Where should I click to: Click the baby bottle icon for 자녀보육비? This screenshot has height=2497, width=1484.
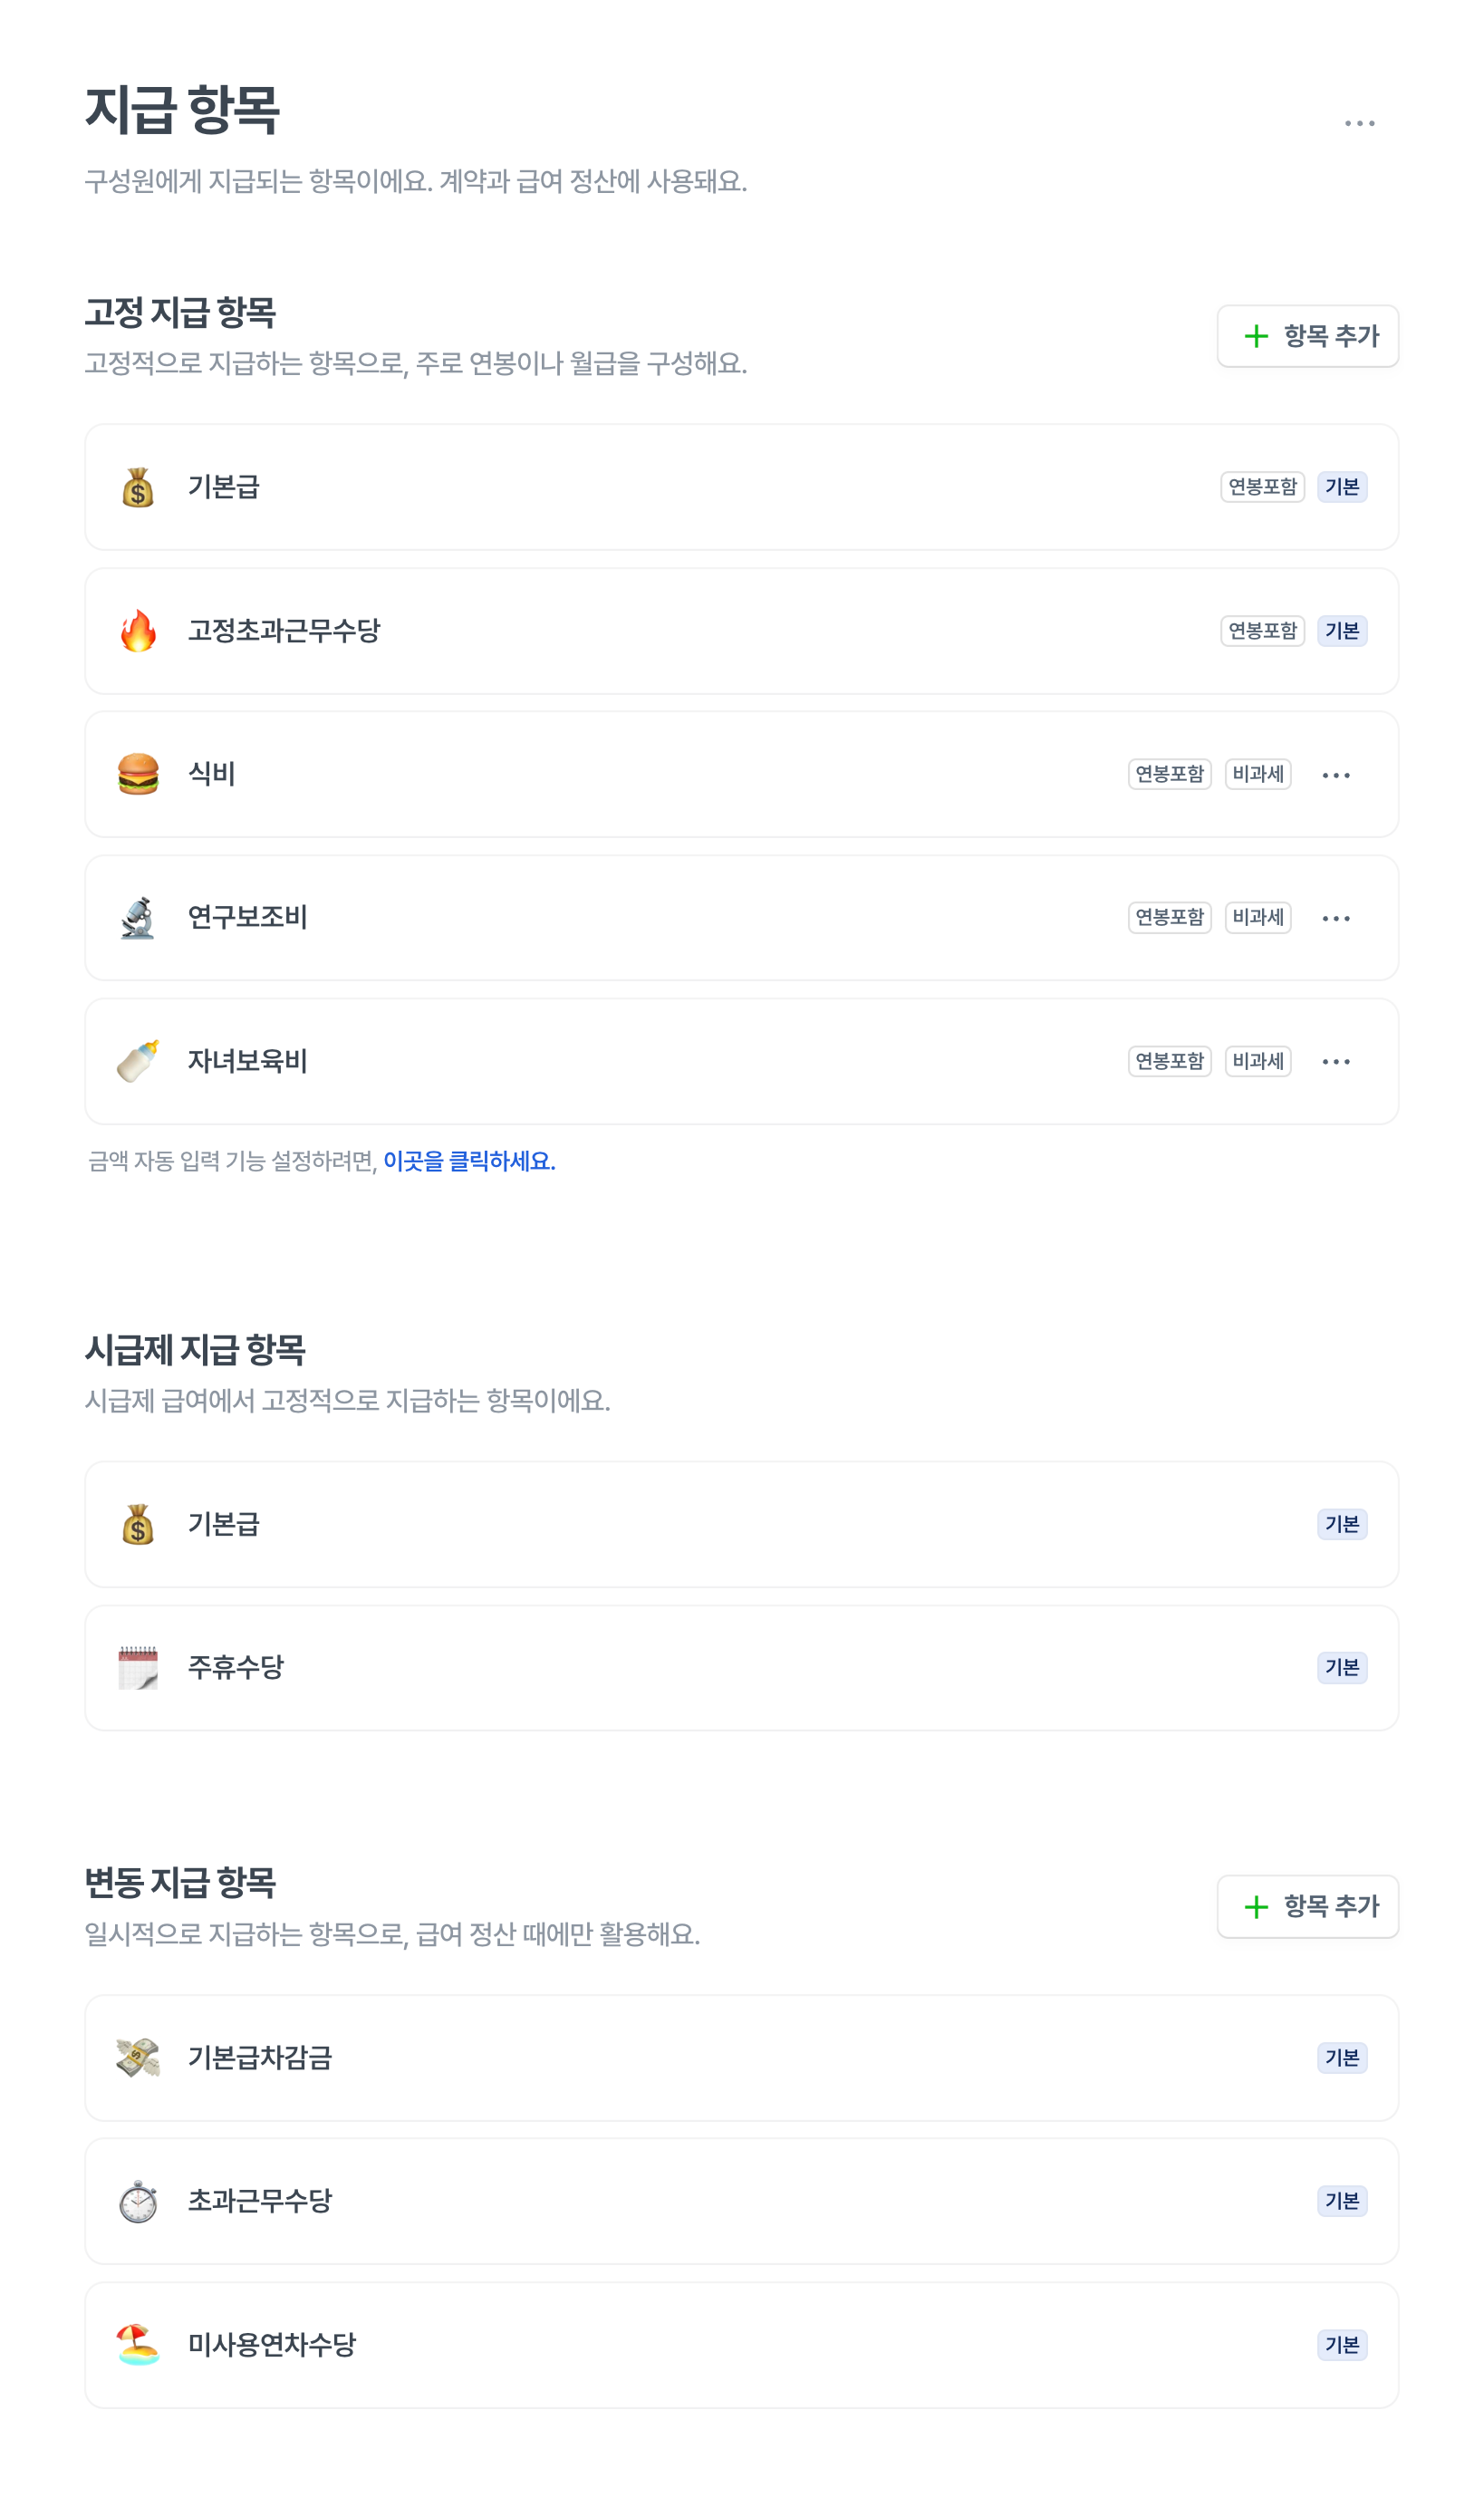138,1061
